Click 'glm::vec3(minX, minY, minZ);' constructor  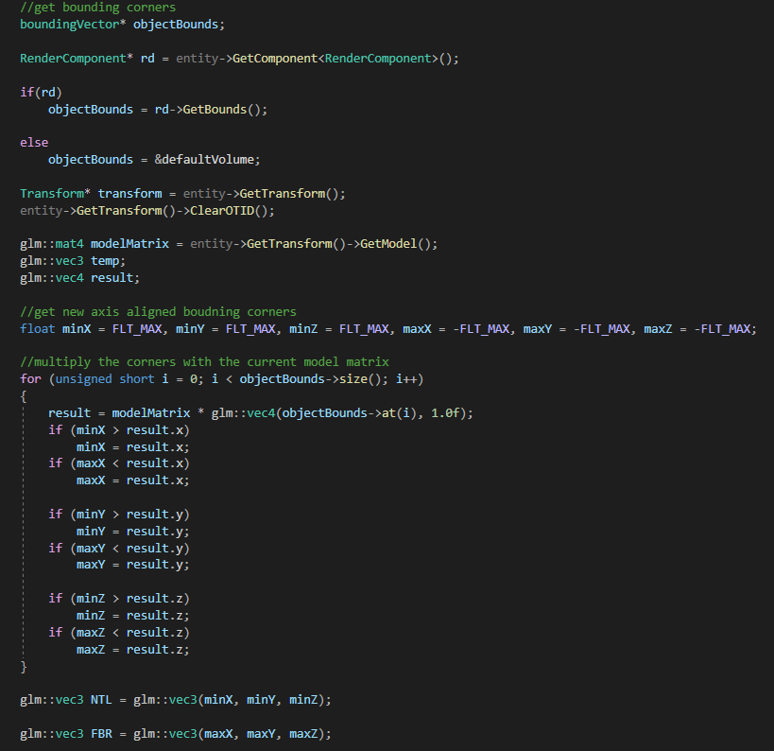232,700
